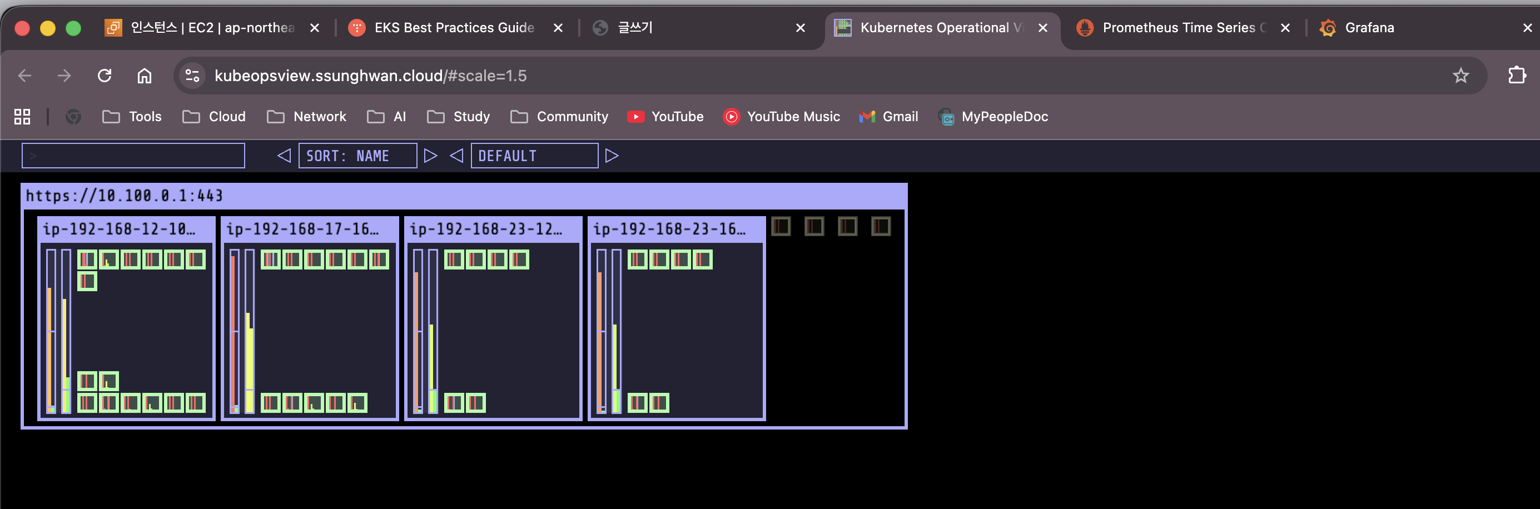Click next theme arrow right of DEFAULT
1540x509 pixels.
[x=612, y=156]
